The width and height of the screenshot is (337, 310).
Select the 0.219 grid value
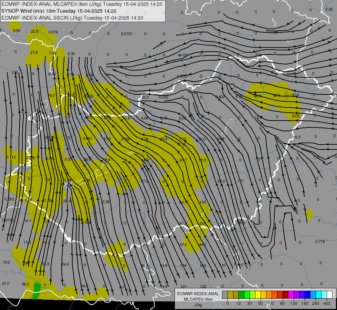[53, 32]
